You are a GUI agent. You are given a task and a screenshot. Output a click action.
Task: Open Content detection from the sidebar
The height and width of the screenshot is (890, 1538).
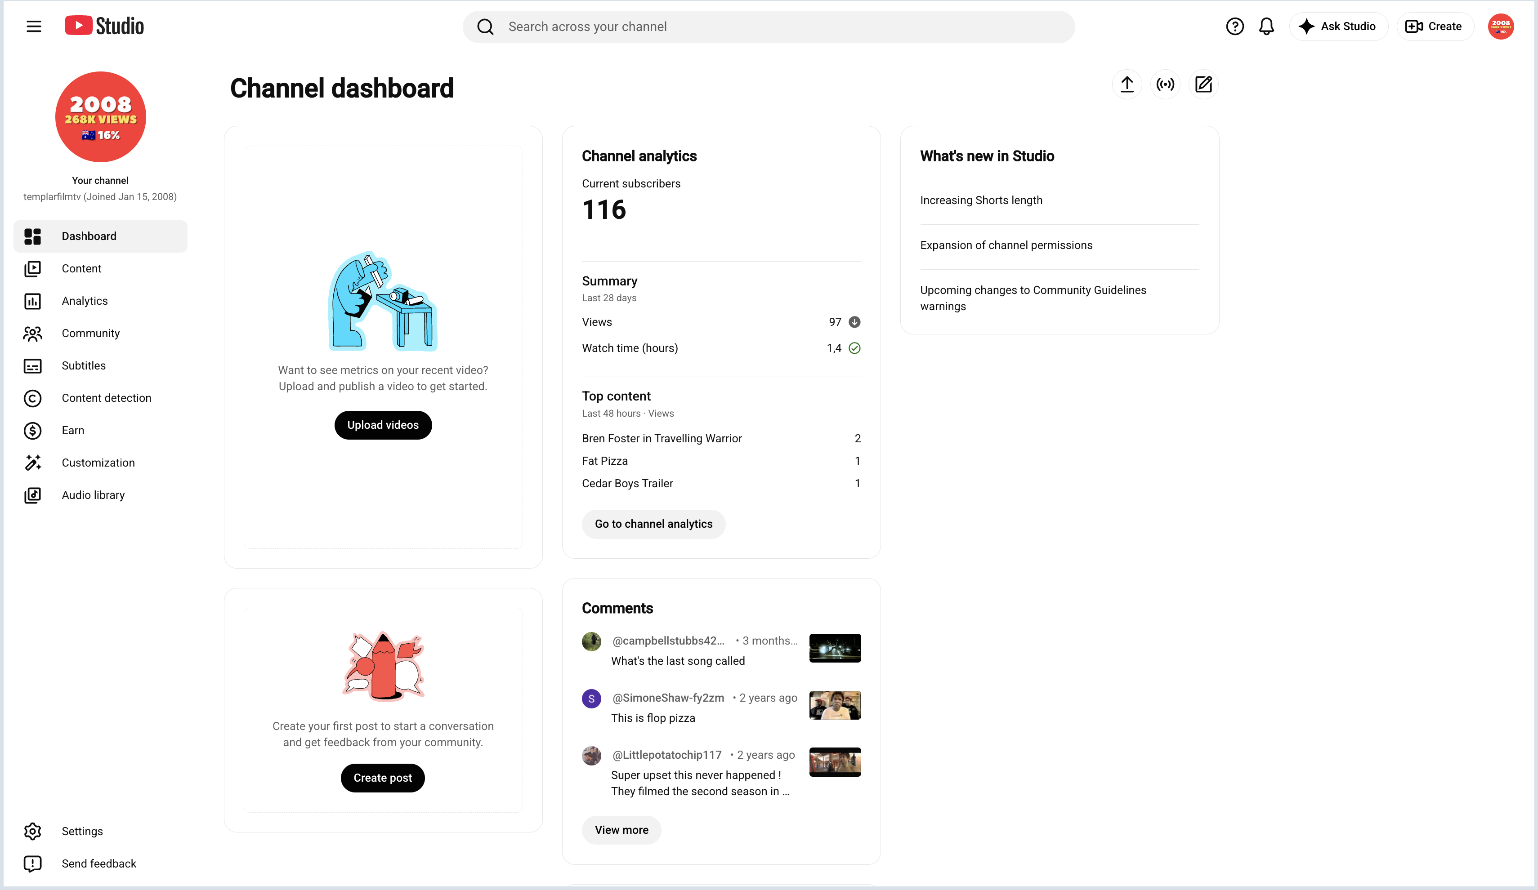(x=106, y=398)
